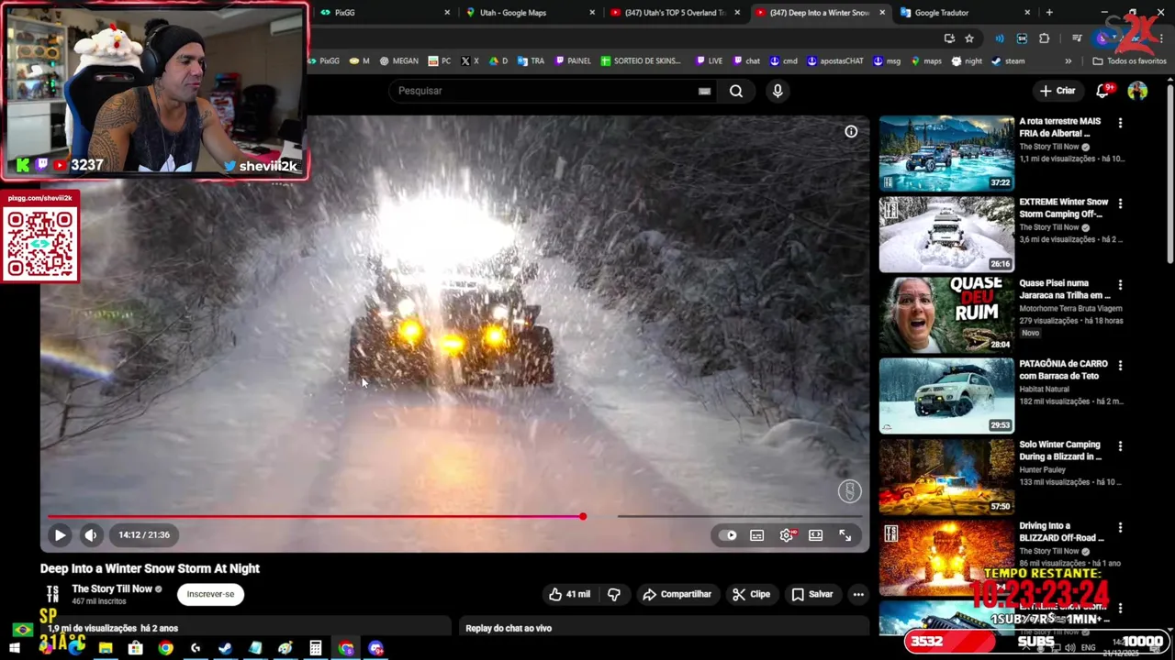Click the 14:12 / 21:36 time display
This screenshot has height=660, width=1175.
[144, 535]
